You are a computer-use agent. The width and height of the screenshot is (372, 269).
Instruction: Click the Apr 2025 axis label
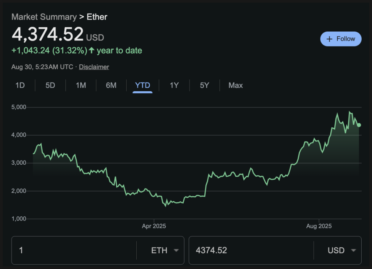point(154,226)
